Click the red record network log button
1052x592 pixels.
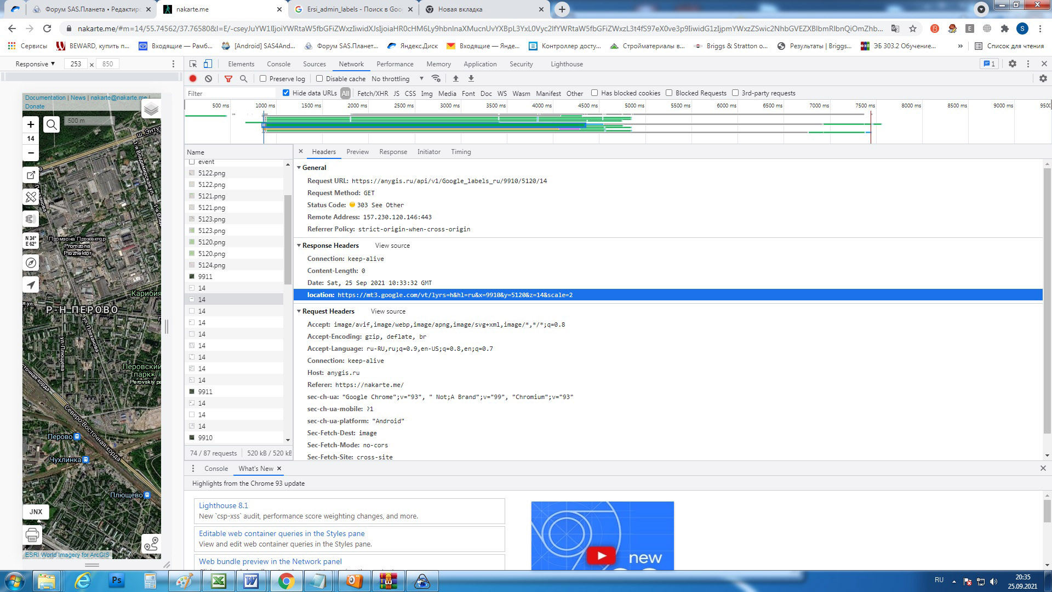[x=193, y=78]
